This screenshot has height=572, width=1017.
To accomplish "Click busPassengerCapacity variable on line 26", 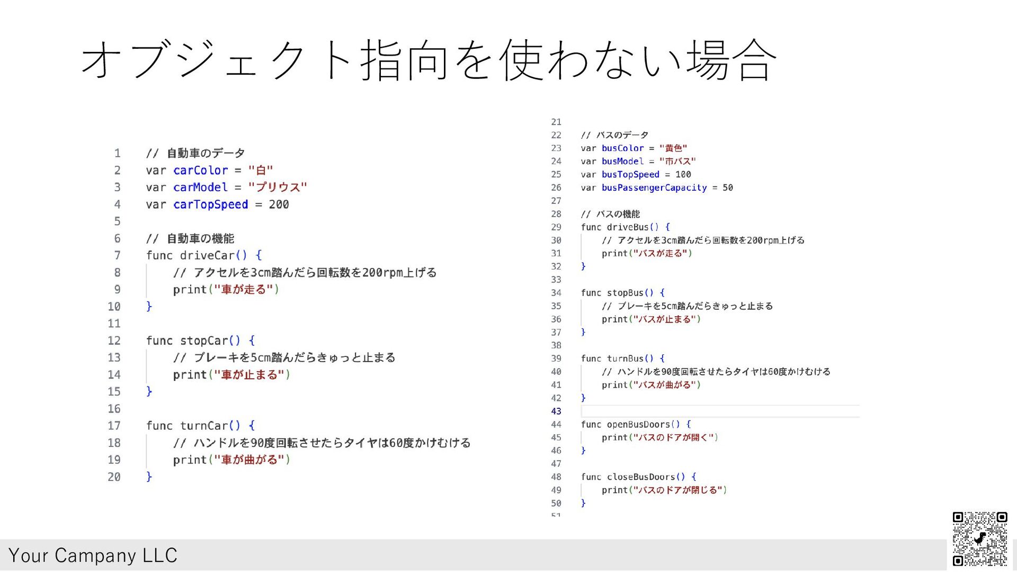I will [x=654, y=187].
